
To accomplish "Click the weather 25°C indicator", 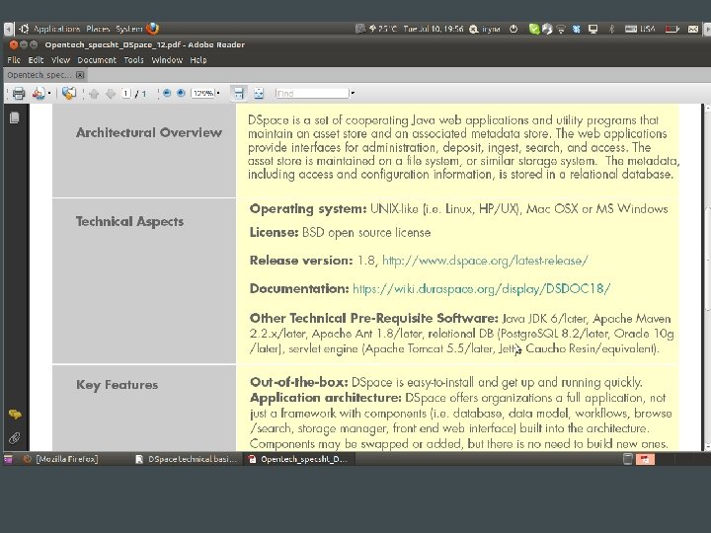I will [x=382, y=29].
